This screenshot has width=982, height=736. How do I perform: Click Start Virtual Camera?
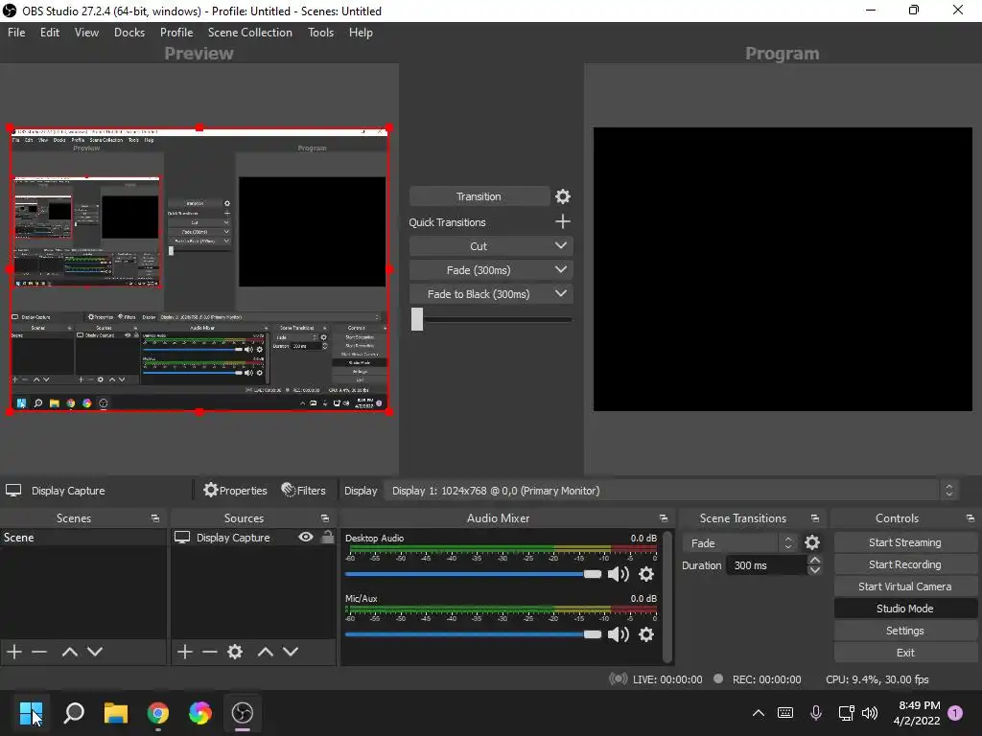pyautogui.click(x=905, y=586)
